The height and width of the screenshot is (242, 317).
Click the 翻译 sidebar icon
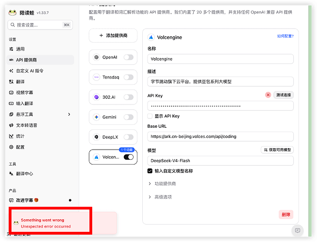pos(11,82)
